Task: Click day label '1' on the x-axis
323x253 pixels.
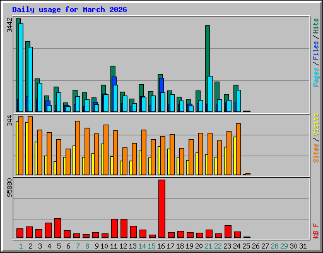Action: [21, 246]
